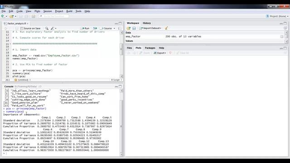Screen dimensions: 290x163
Task: Click the Source button
Action: pyautogui.click(x=106, y=28)
